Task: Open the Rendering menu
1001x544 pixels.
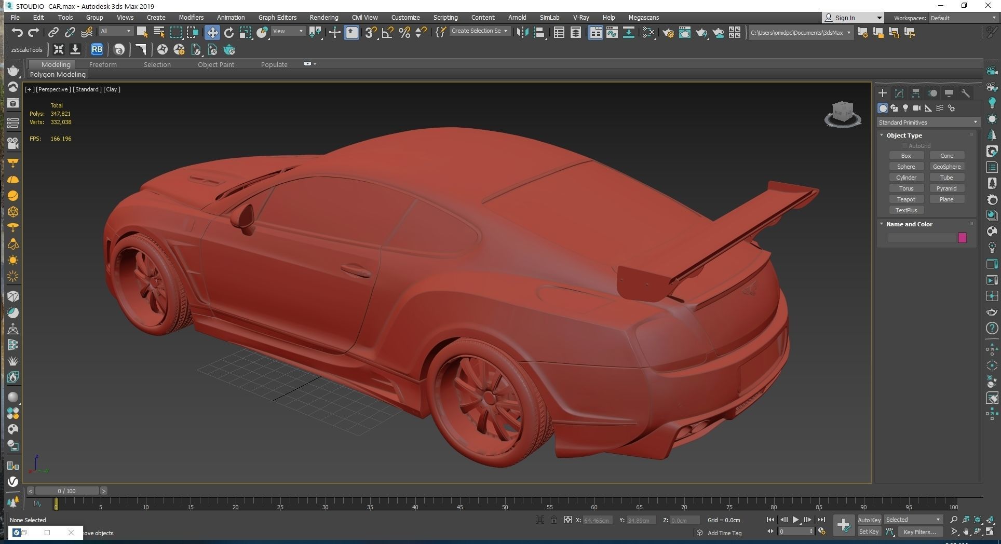Action: 324,18
